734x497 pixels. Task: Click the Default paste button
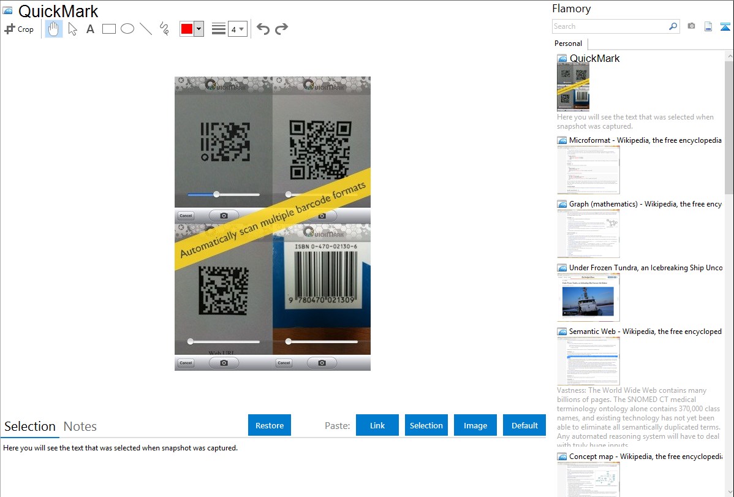click(524, 425)
